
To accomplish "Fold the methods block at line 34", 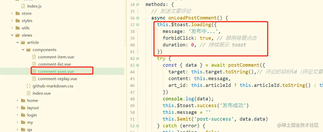I will (138, 4).
